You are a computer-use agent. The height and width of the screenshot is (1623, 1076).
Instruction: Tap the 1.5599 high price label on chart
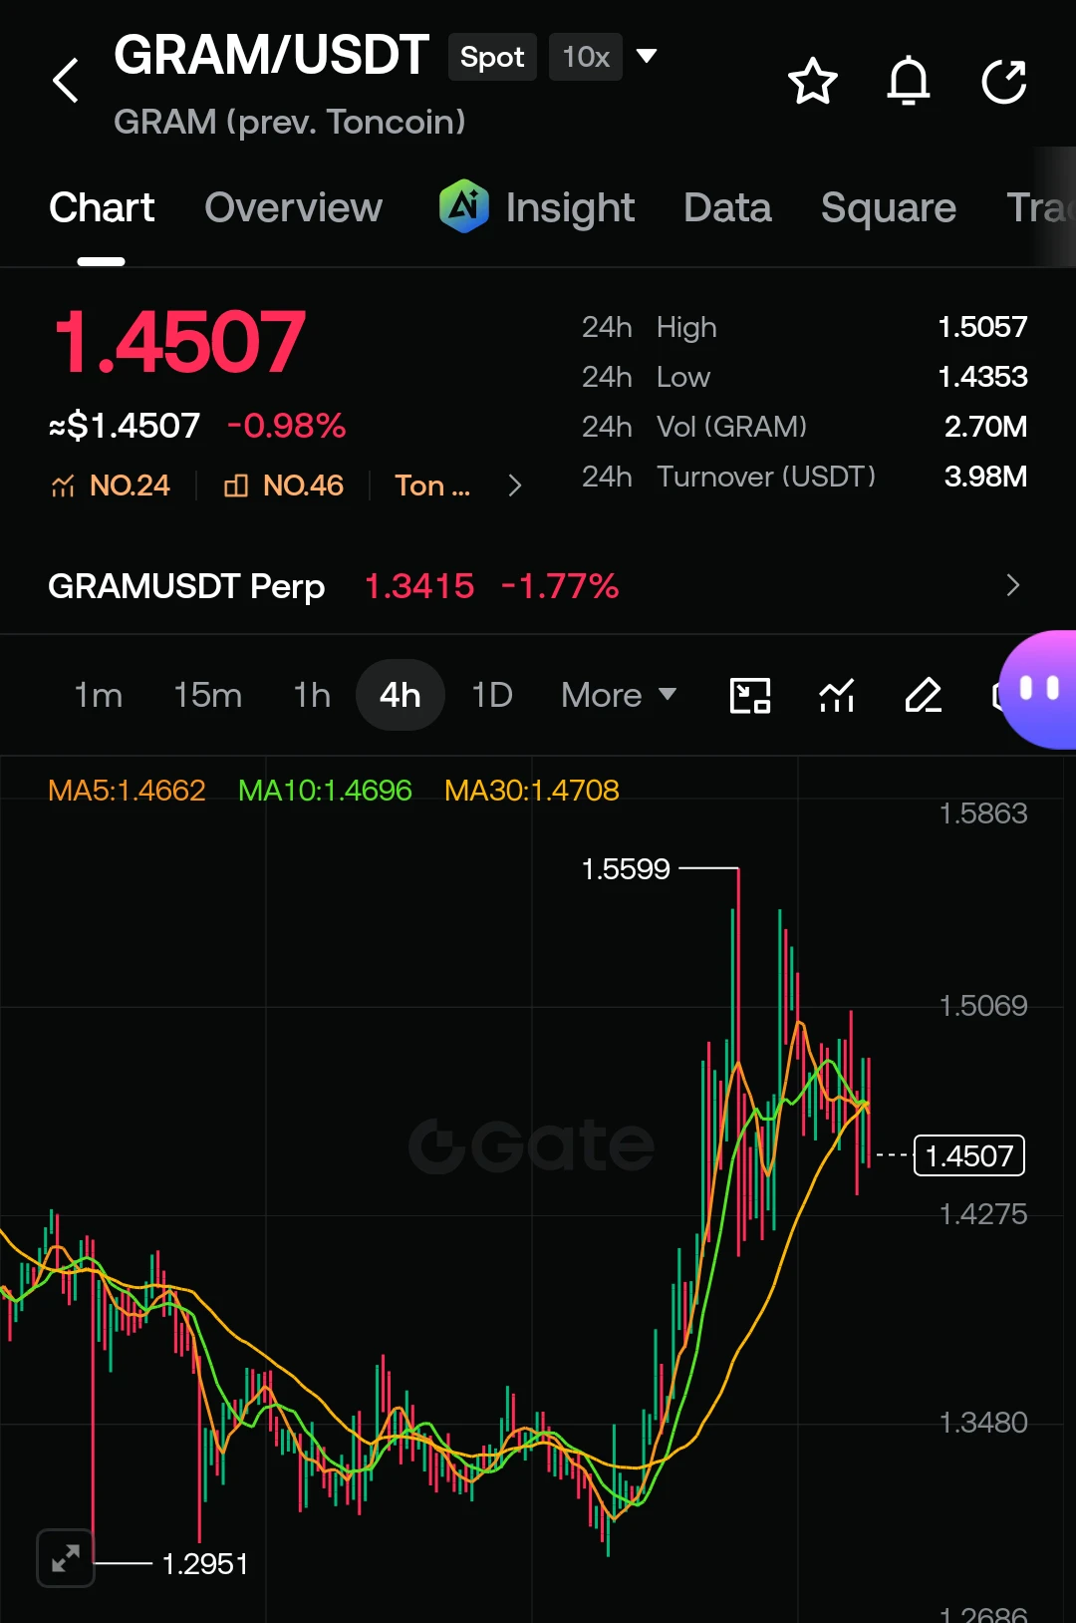click(x=626, y=868)
